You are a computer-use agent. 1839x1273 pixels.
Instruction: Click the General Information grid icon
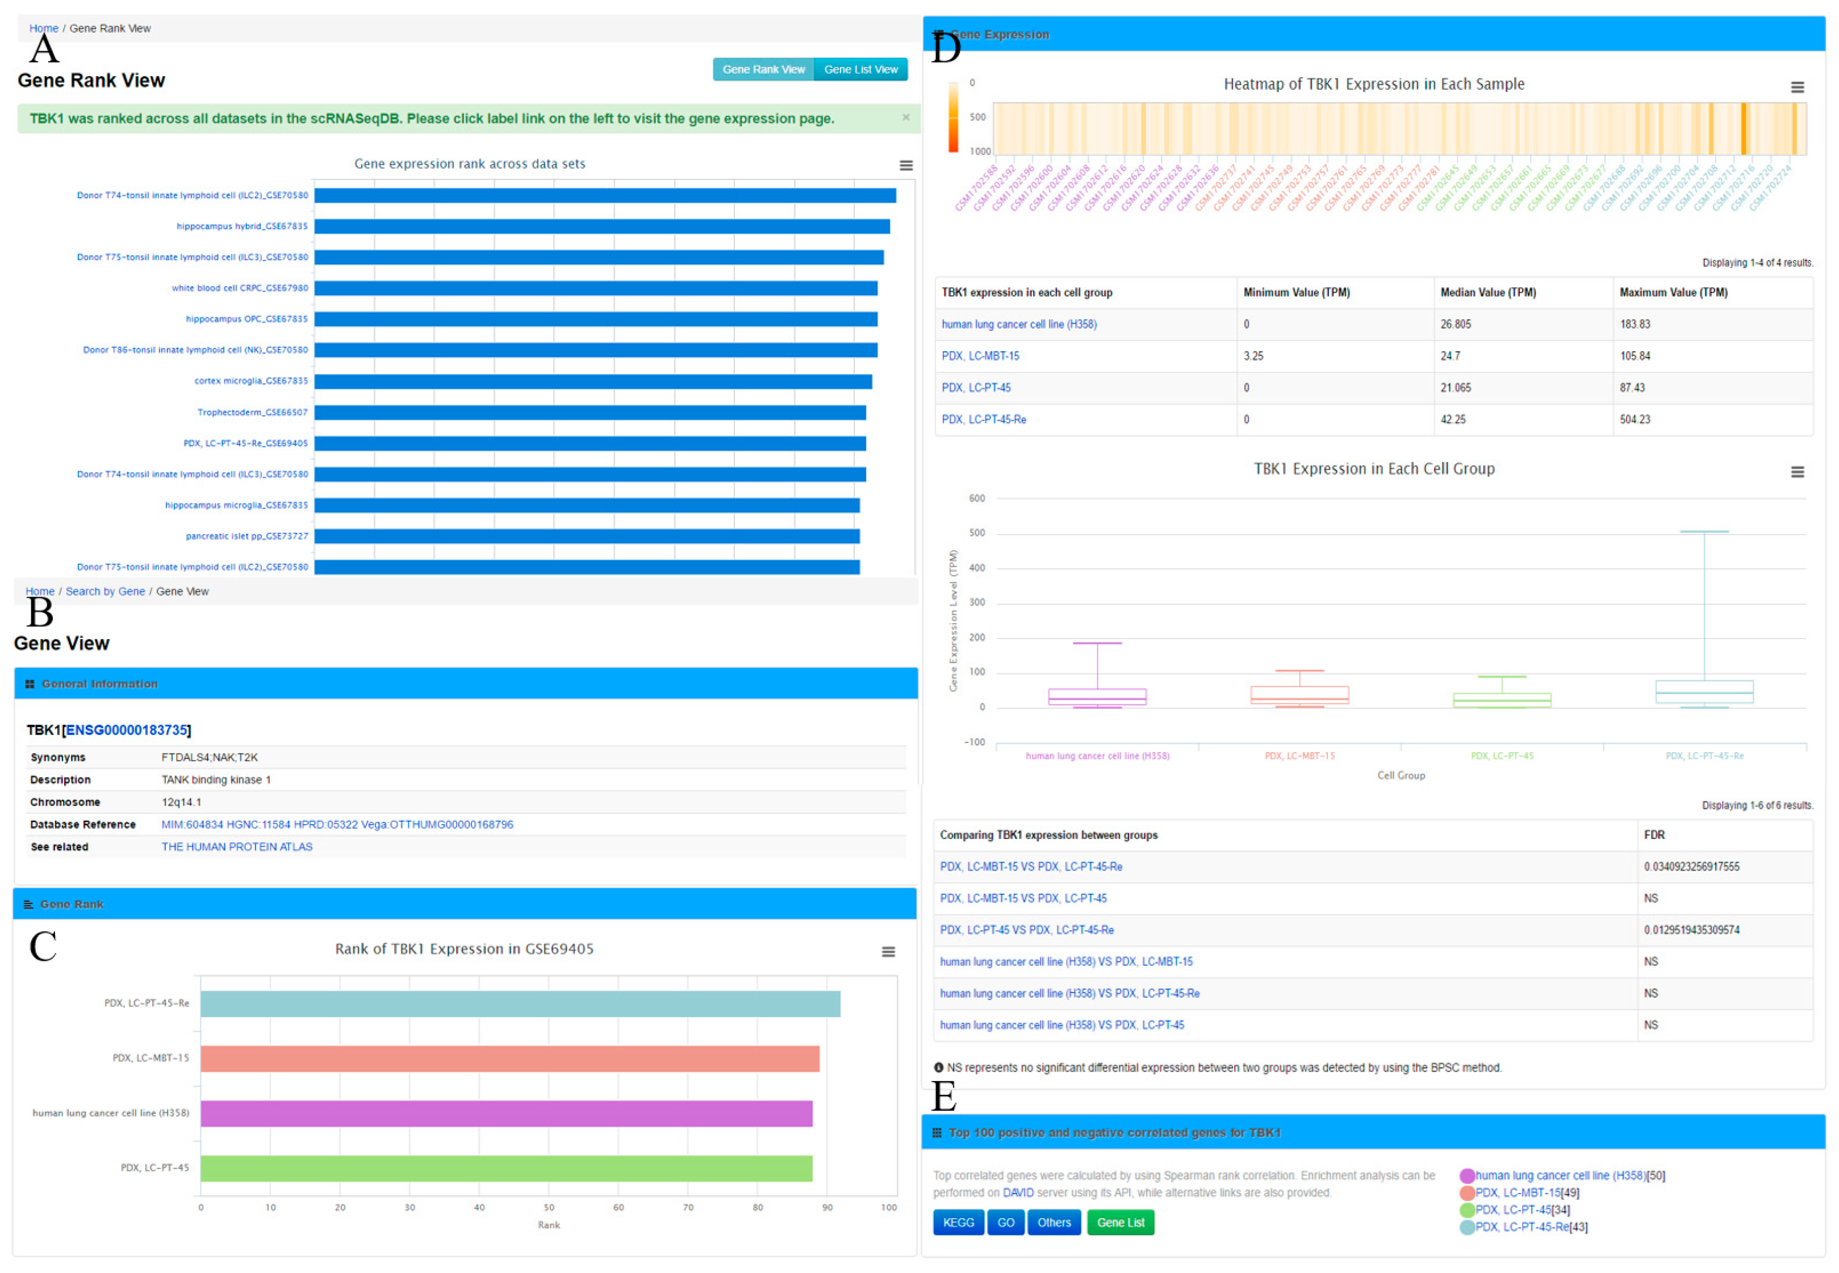(x=30, y=683)
